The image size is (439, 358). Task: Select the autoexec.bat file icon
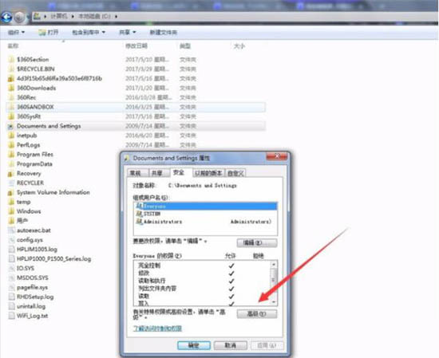click(x=11, y=230)
